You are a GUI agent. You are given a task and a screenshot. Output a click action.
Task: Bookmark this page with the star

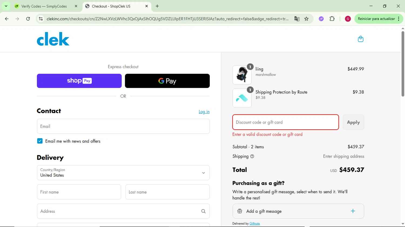tap(306, 19)
